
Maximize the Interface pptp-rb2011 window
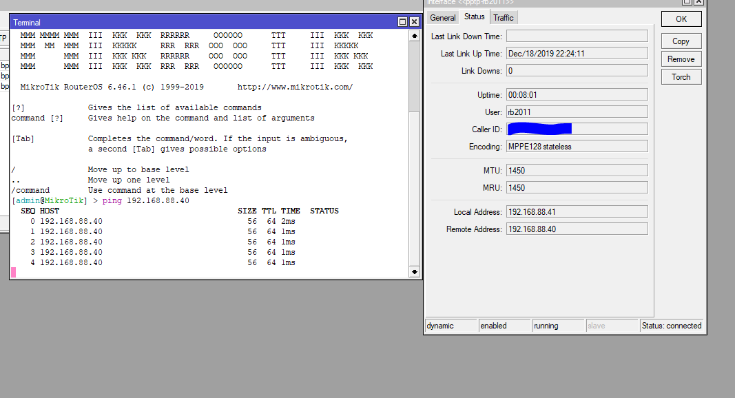[687, 2]
